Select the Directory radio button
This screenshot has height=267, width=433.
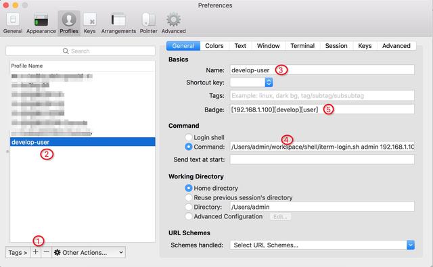pos(189,207)
